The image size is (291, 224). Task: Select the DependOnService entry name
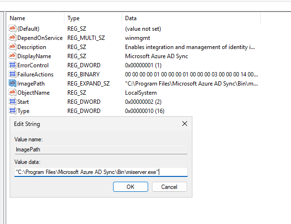point(40,38)
